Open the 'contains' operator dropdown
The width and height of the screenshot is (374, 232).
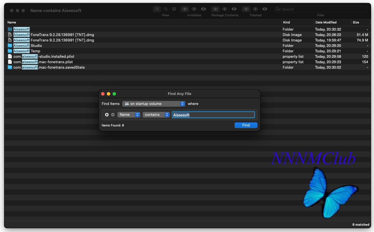click(x=156, y=115)
